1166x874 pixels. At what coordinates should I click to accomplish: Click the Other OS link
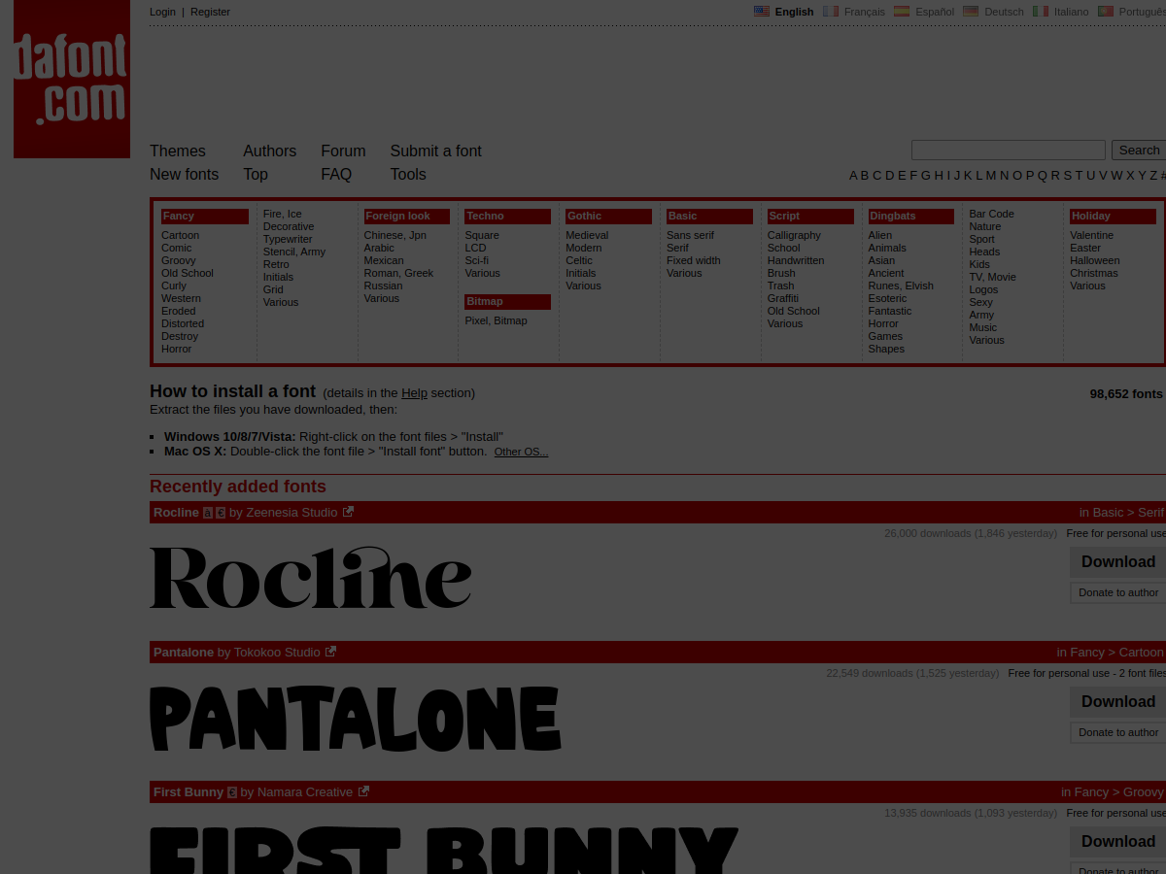click(521, 452)
